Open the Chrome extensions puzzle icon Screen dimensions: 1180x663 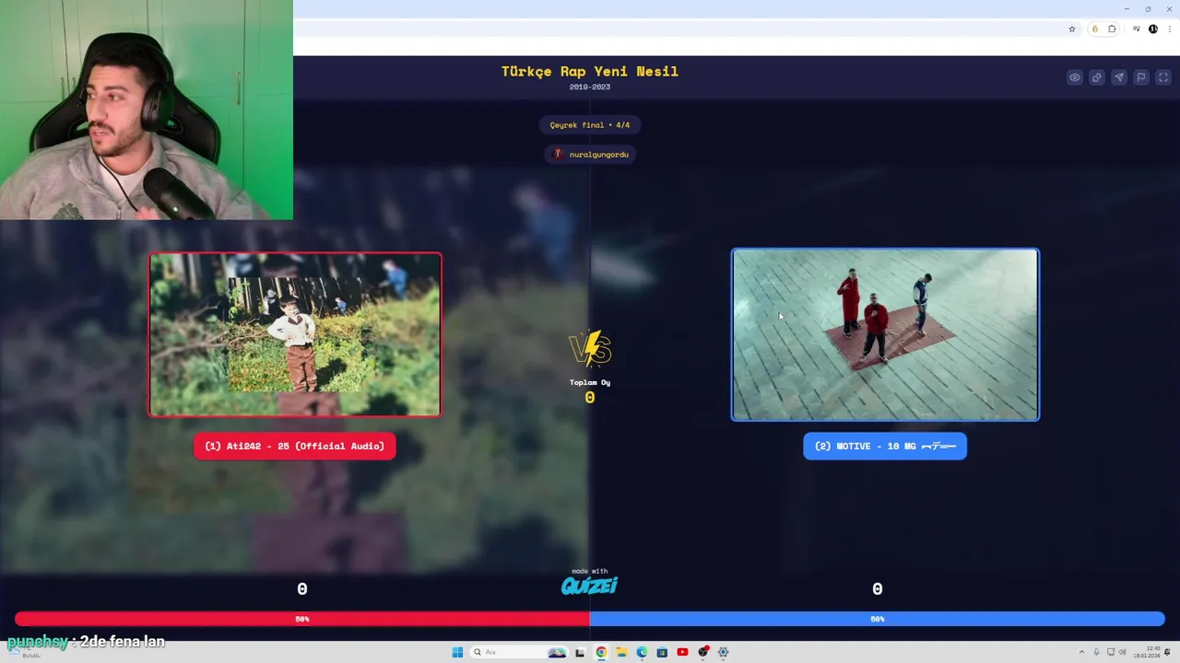[x=1112, y=29]
